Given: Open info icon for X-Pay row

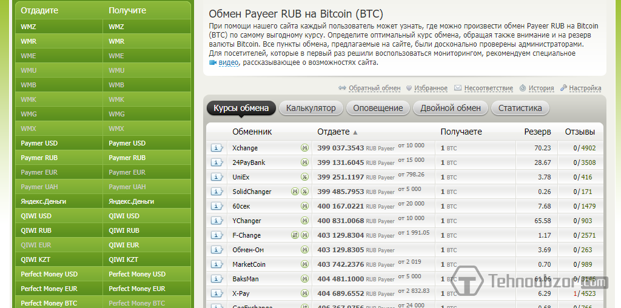Looking at the screenshot, I should click(217, 293).
